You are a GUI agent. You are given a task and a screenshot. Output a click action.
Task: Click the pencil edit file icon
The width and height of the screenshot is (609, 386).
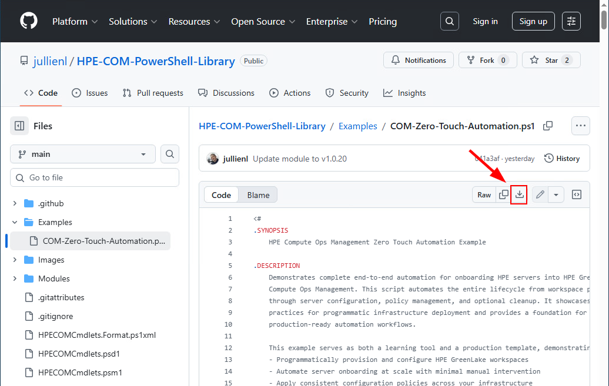pos(540,195)
